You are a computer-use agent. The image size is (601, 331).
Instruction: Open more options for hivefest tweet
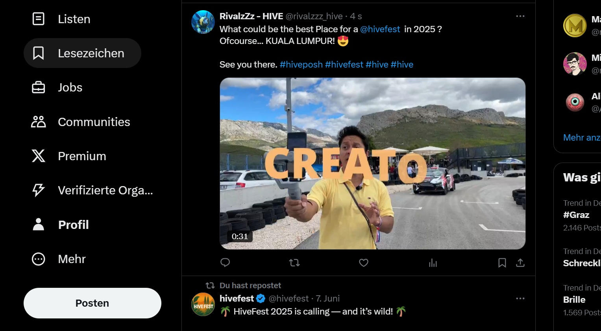coord(520,298)
